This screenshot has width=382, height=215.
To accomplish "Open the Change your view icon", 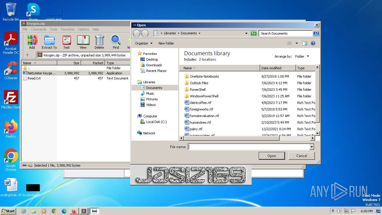I will tap(289, 43).
